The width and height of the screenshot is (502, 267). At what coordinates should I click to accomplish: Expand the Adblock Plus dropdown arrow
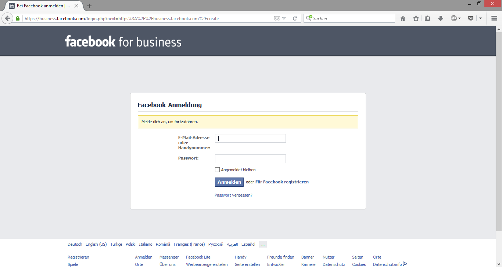(459, 18)
